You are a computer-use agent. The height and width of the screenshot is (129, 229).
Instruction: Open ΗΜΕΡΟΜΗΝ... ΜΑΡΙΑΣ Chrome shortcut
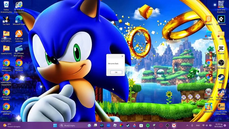(x=6, y=109)
